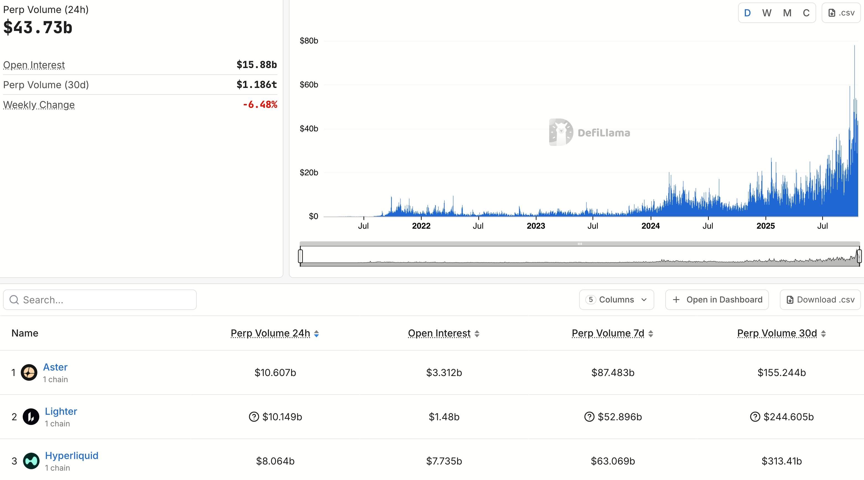
Task: Click the Aster protocol logo icon
Action: click(29, 372)
